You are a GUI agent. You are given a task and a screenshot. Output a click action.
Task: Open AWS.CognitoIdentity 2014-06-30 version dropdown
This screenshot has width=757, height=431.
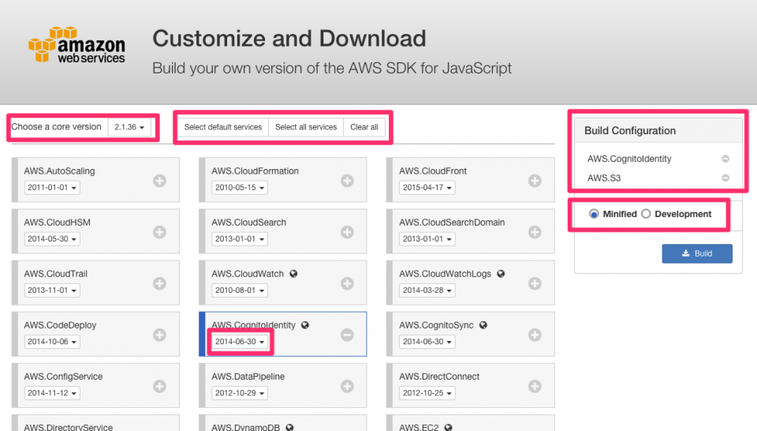(240, 342)
